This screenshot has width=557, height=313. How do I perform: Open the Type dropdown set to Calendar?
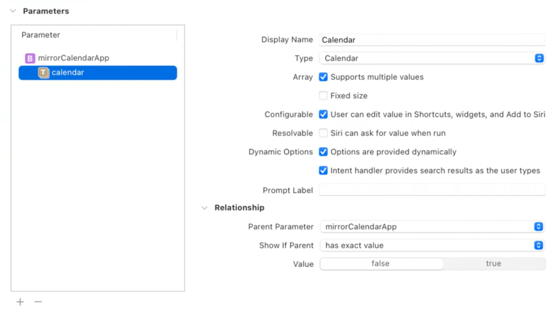[x=432, y=58]
